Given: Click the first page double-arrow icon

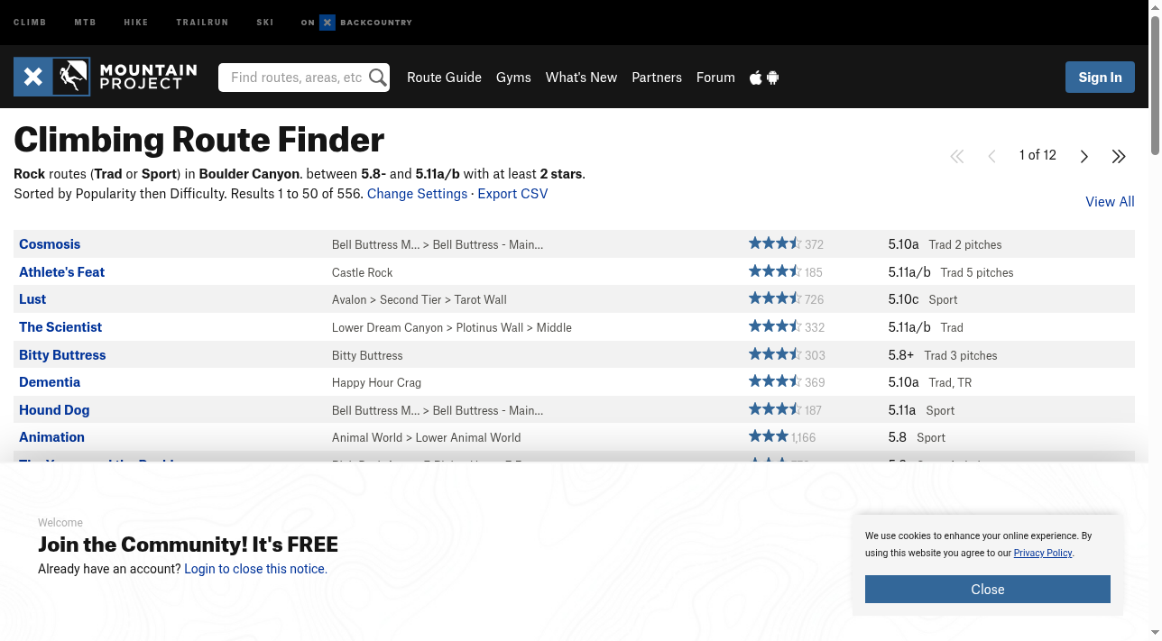Looking at the screenshot, I should pos(957,156).
